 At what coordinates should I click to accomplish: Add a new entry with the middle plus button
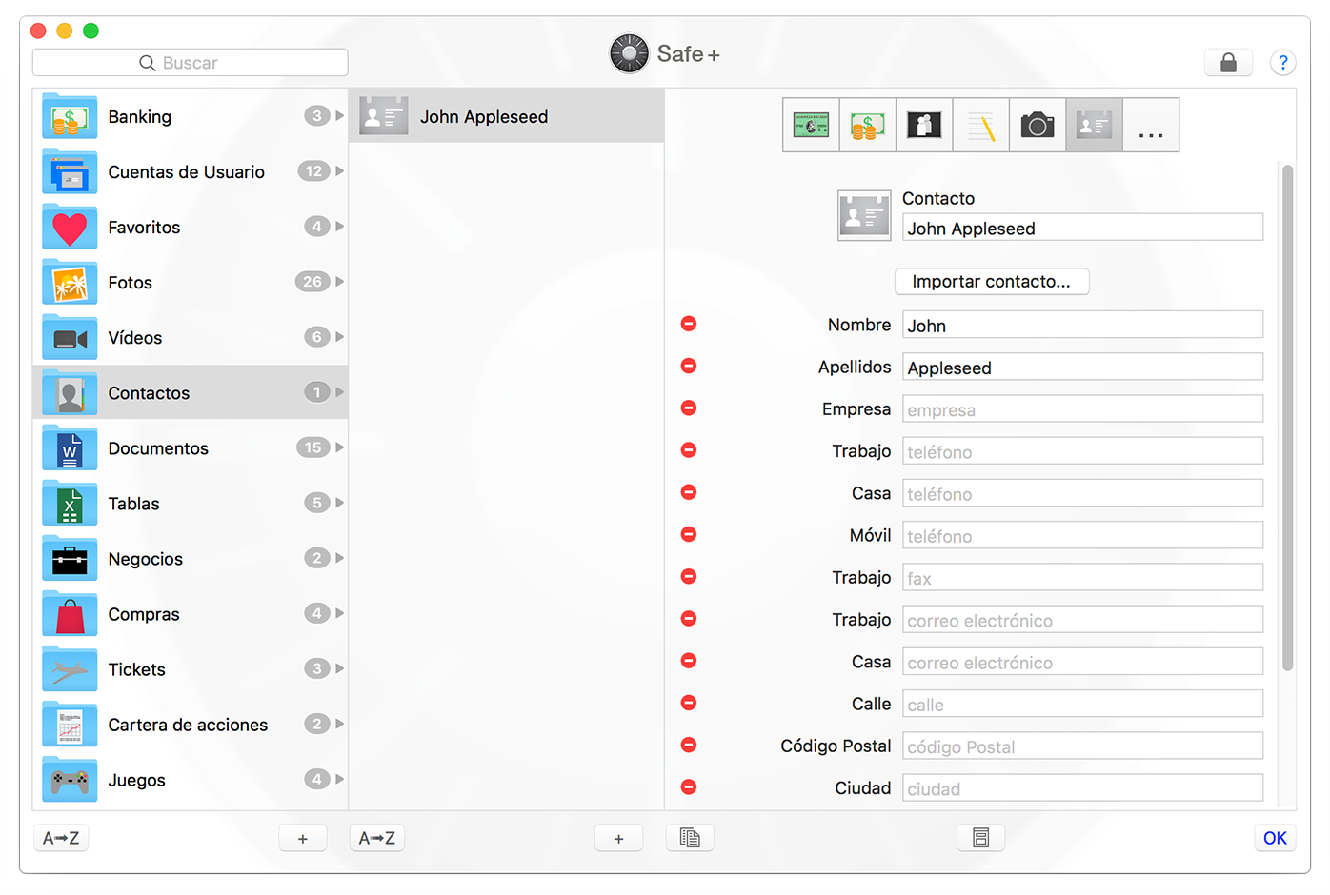point(619,838)
